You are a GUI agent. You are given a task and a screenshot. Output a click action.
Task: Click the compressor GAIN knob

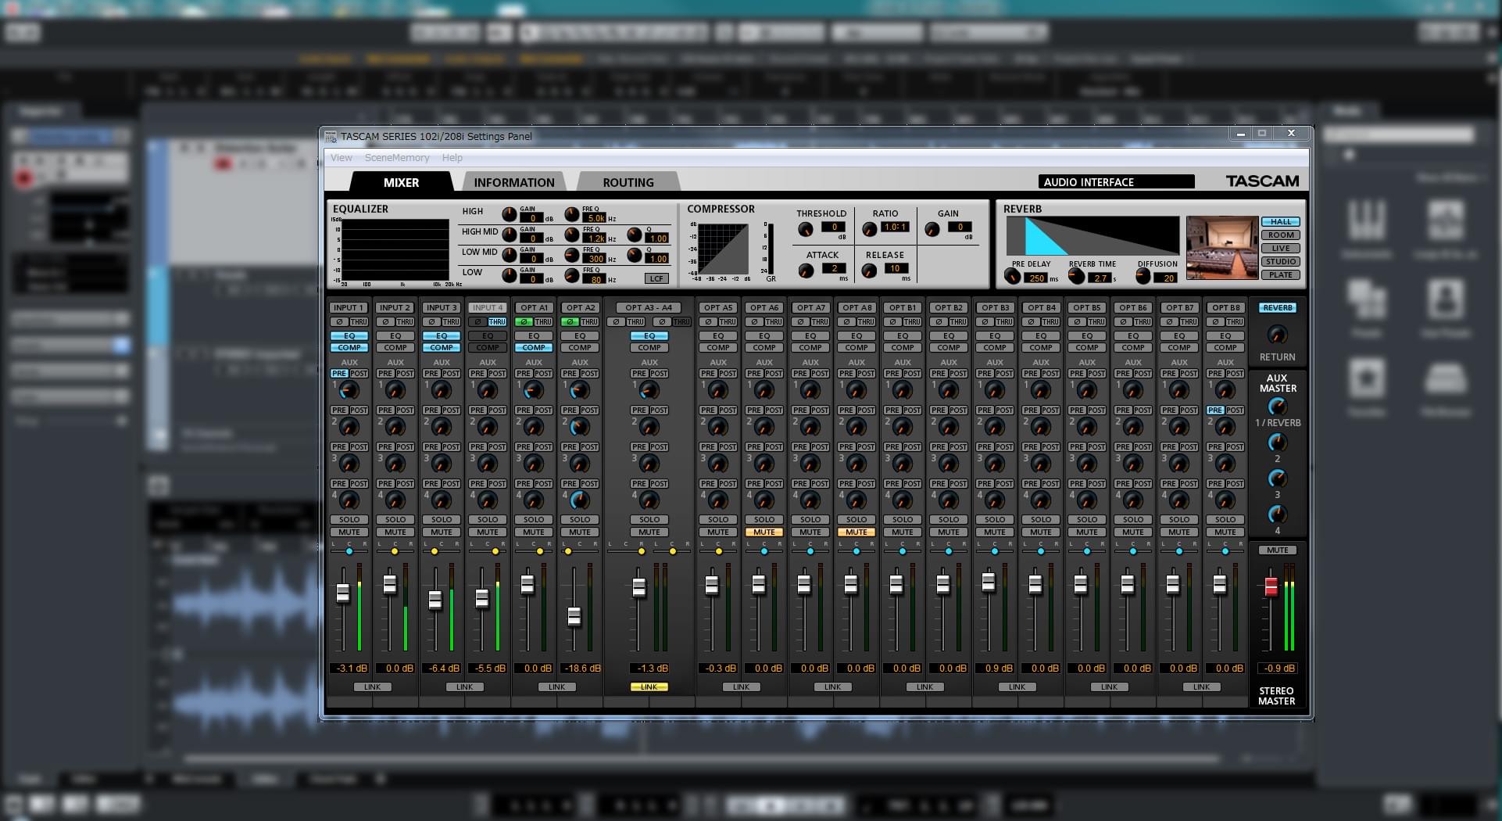coord(932,229)
